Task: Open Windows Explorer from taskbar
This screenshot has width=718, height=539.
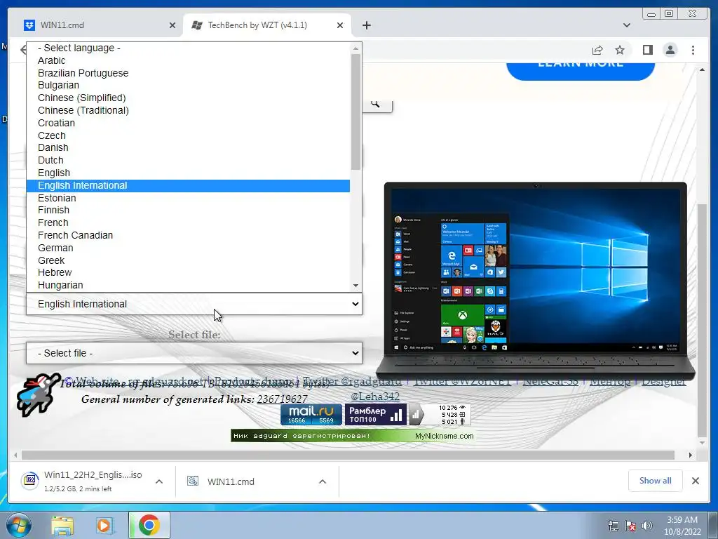Action: point(62,525)
